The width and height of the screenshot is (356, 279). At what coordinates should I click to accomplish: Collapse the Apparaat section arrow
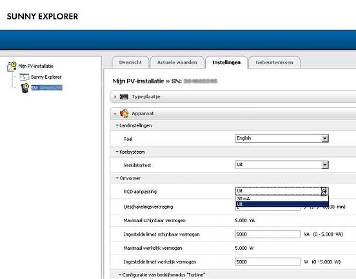click(x=115, y=114)
